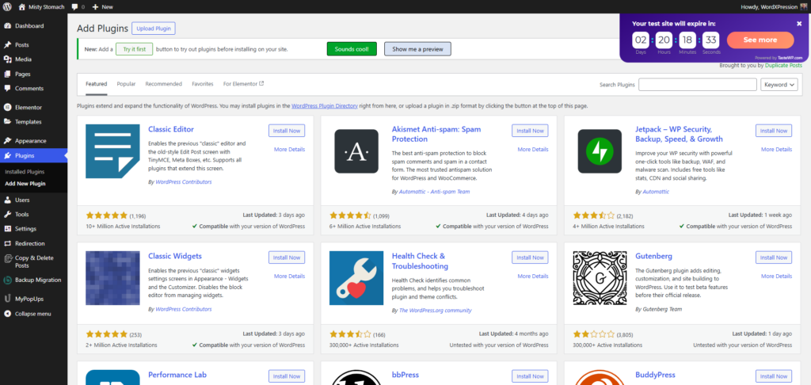Click the Gutenberg plugin icon

[x=600, y=278]
